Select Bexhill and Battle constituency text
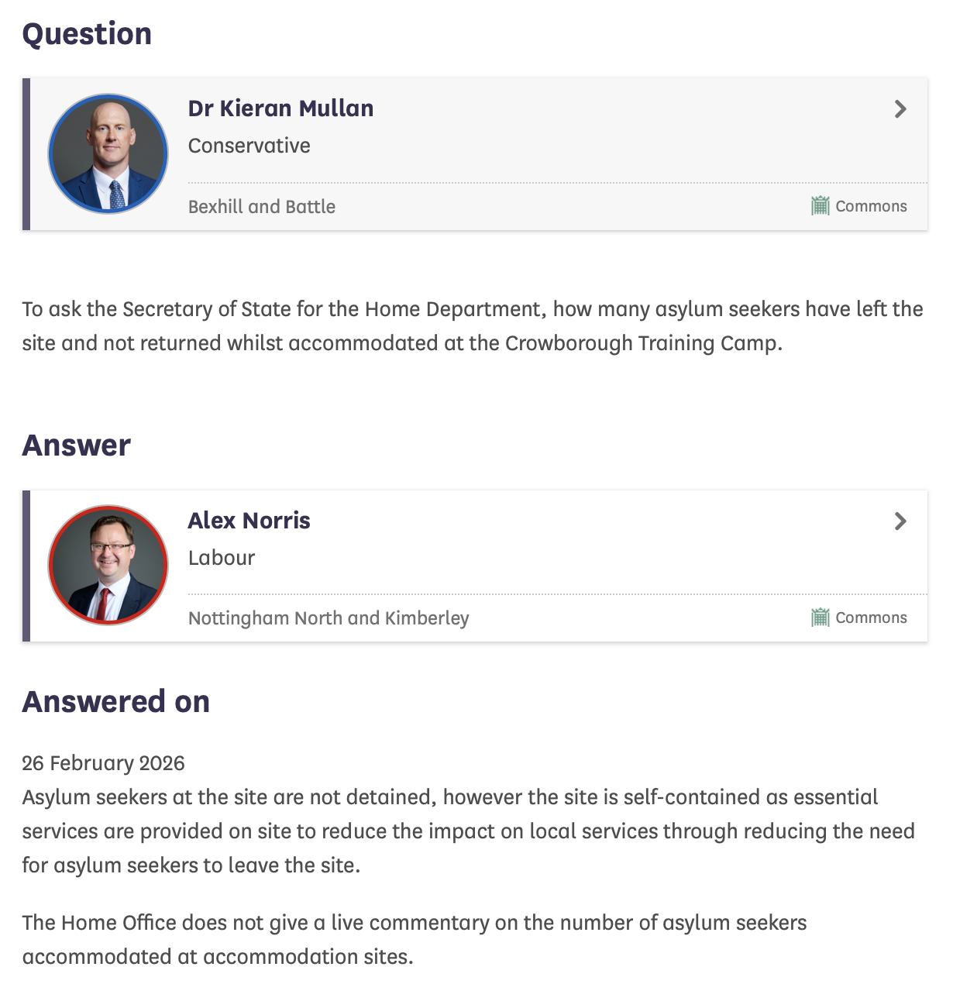 click(x=262, y=207)
